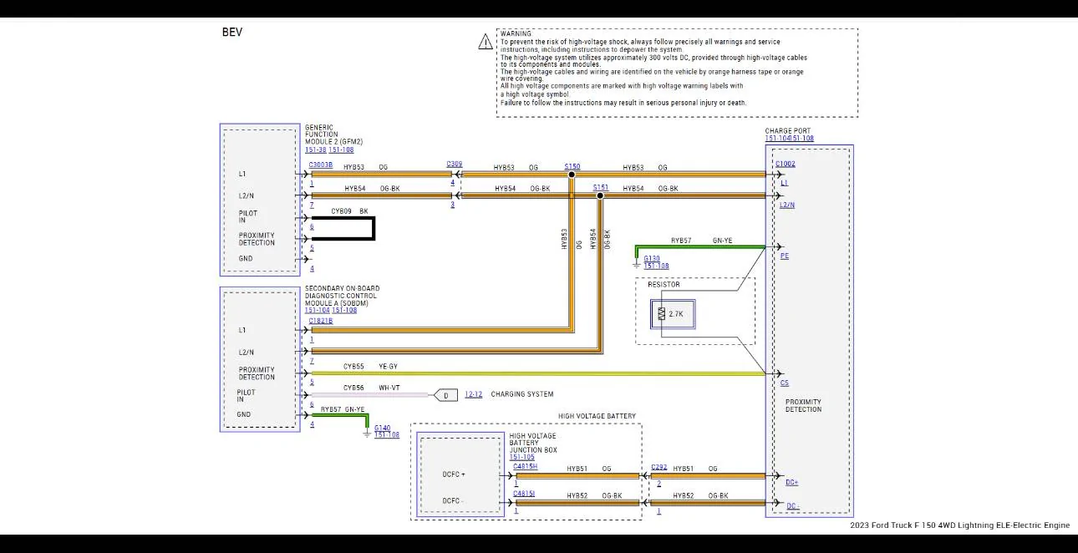Open the C1002 charge port connector link
Image resolution: width=1078 pixels, height=553 pixels.
tap(785, 165)
